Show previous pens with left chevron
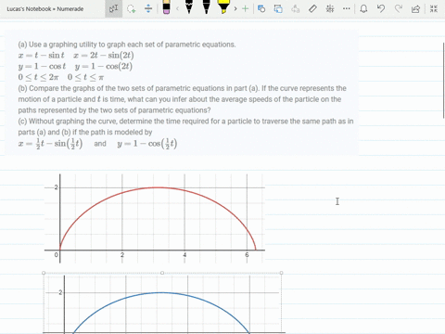 coord(177,8)
